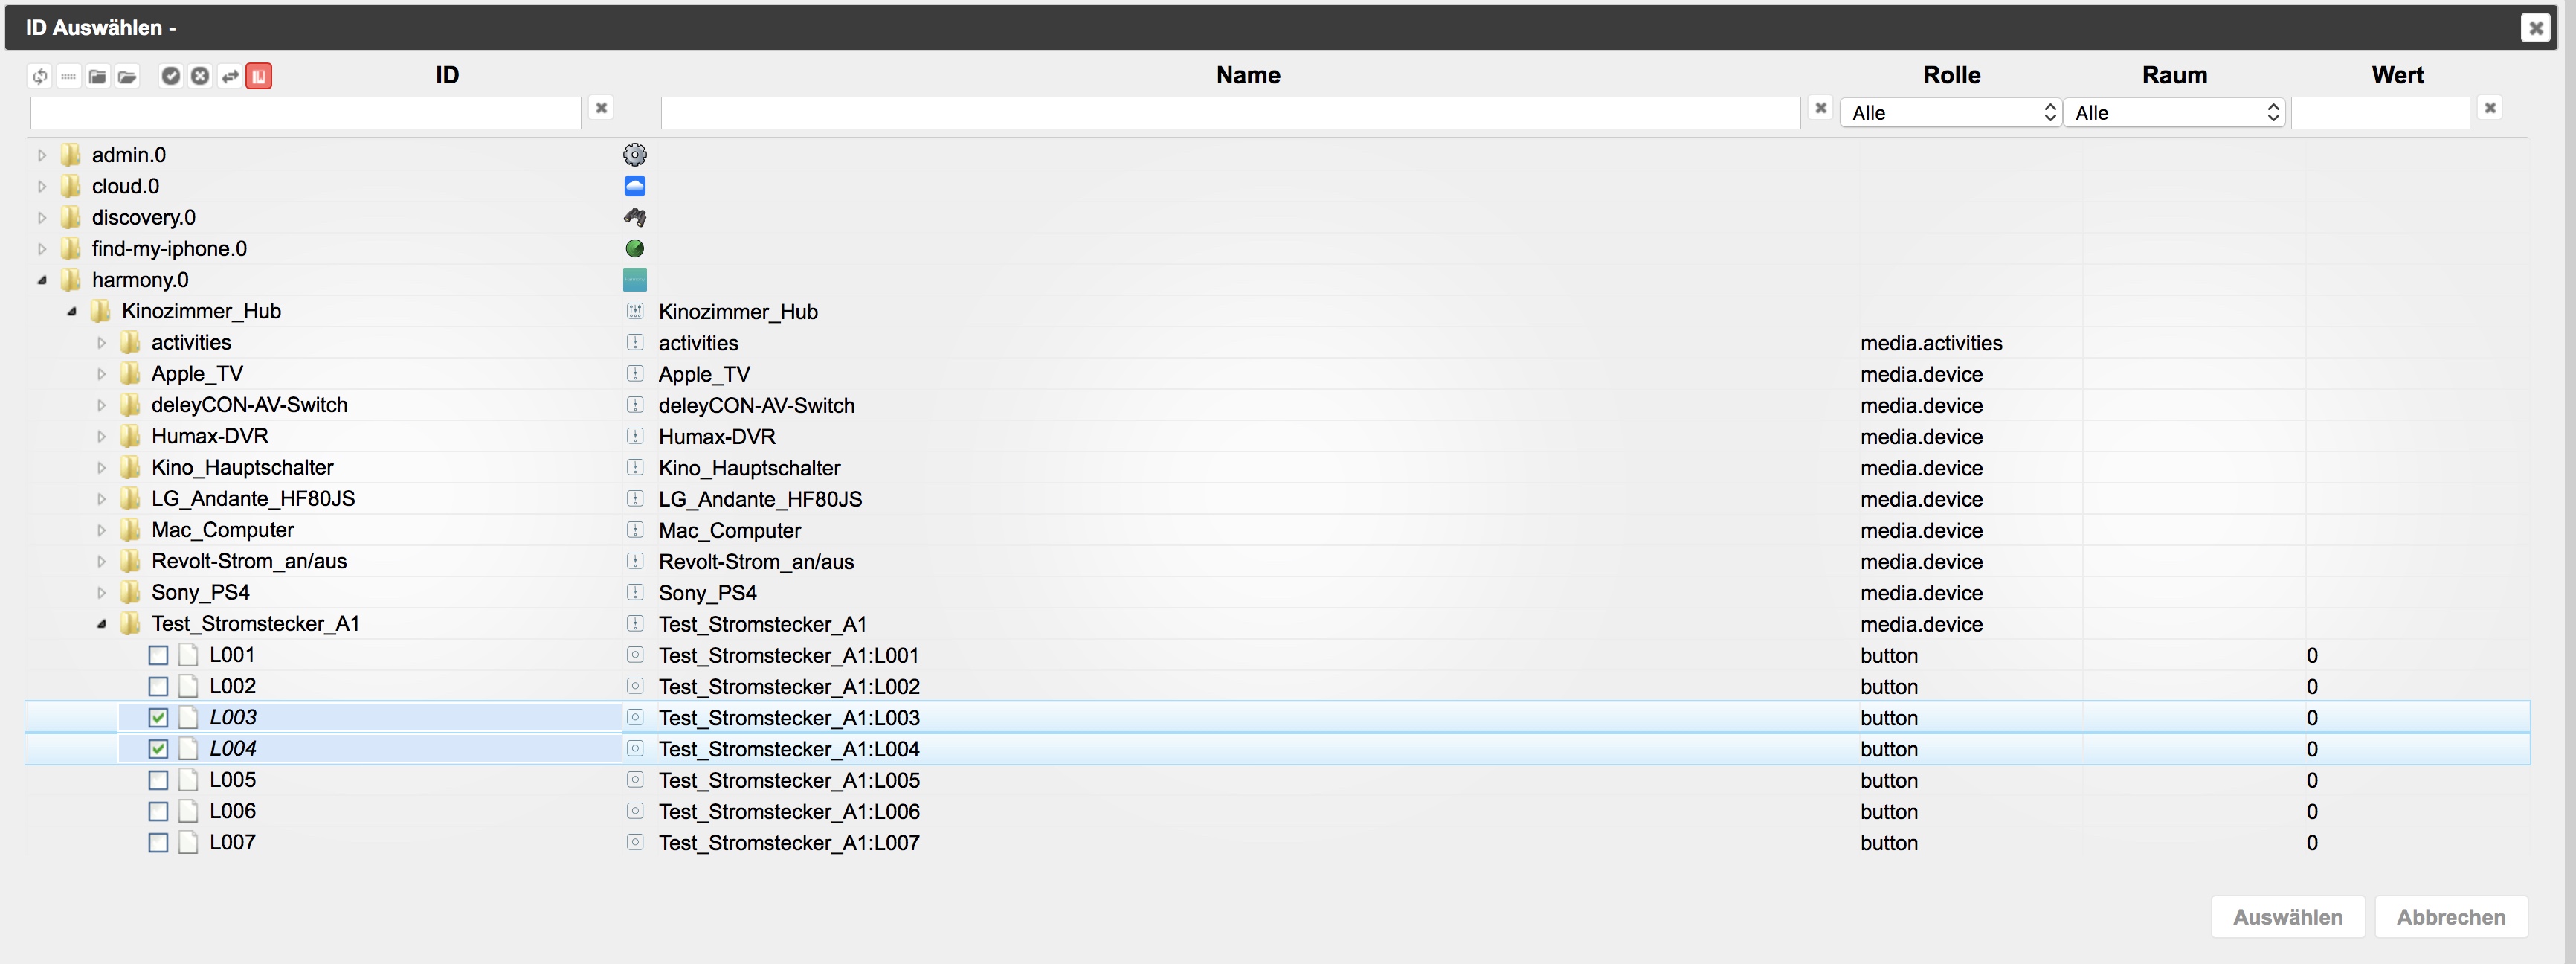
Task: Expand the Apple_TV tree node
Action: click(x=101, y=374)
